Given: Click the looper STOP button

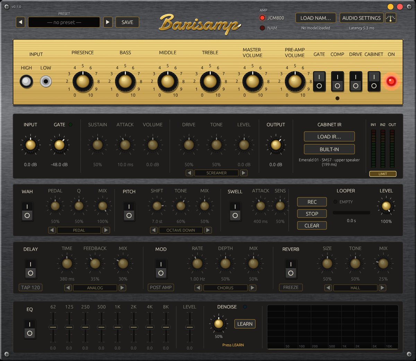Looking at the screenshot, I should 312,214.
